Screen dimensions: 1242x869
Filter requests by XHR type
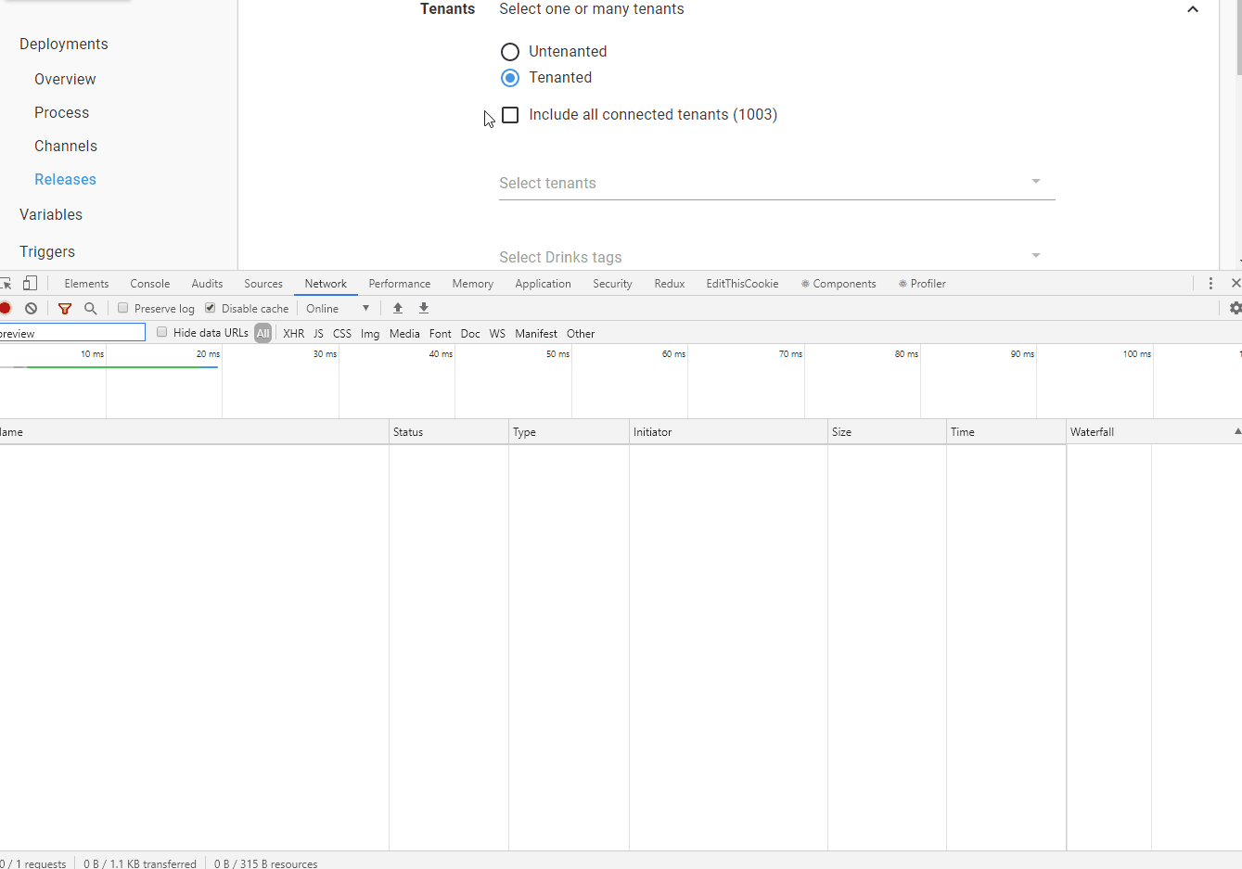294,333
